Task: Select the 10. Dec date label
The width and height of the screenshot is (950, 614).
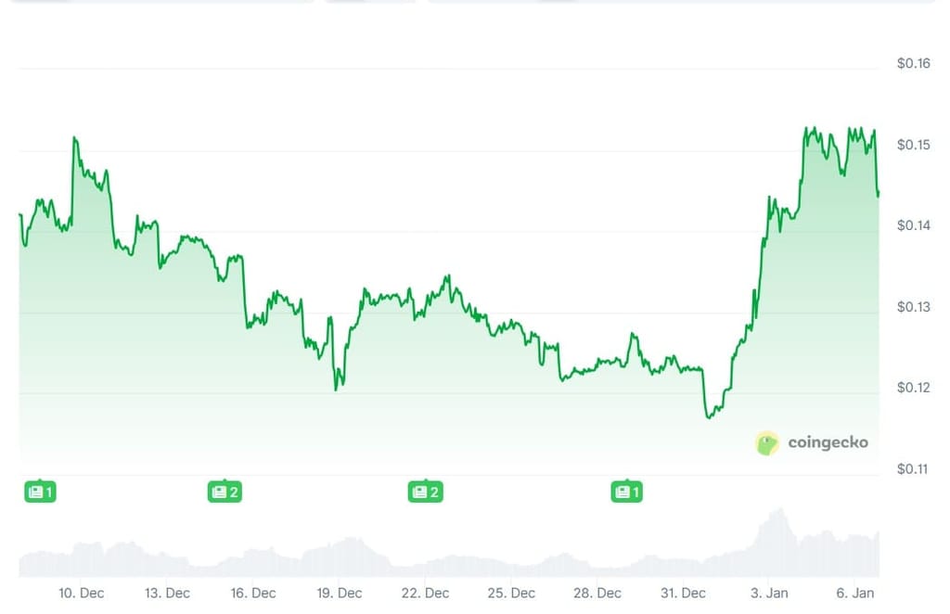Action: 82,594
